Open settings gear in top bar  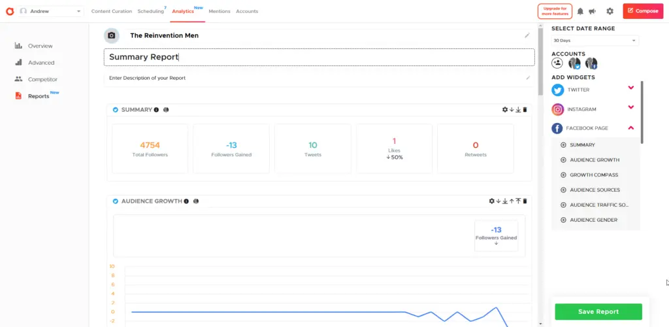[610, 11]
